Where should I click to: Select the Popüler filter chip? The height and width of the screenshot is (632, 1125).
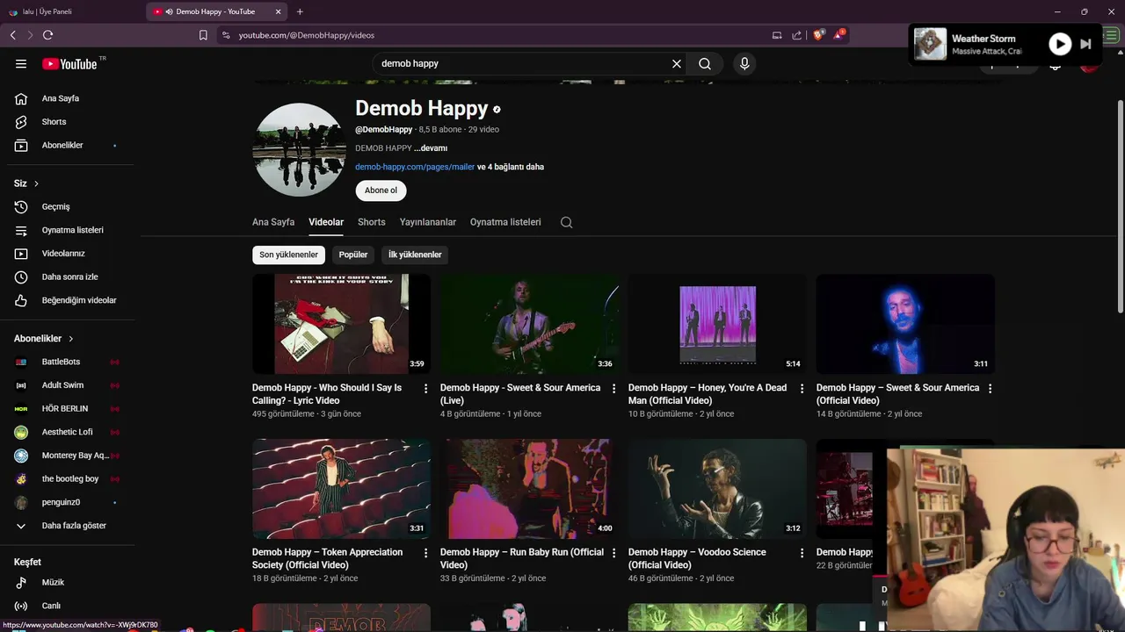[x=353, y=255]
